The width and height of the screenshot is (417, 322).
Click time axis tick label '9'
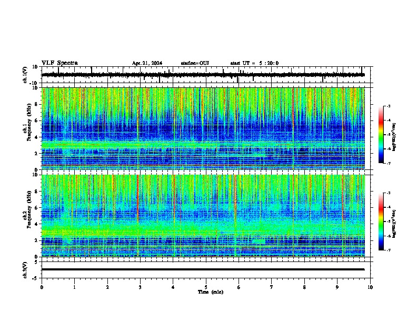337,287
